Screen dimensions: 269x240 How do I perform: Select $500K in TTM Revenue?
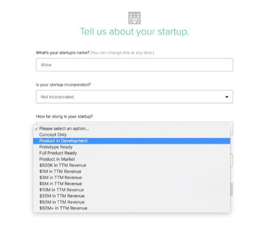[132, 166]
